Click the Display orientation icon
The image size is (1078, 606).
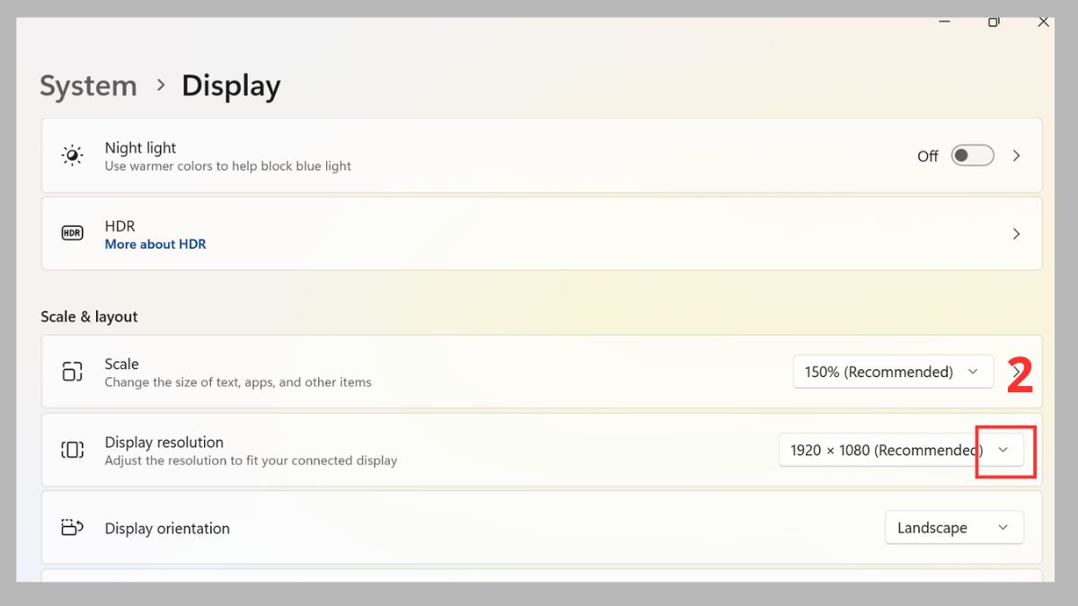tap(72, 528)
